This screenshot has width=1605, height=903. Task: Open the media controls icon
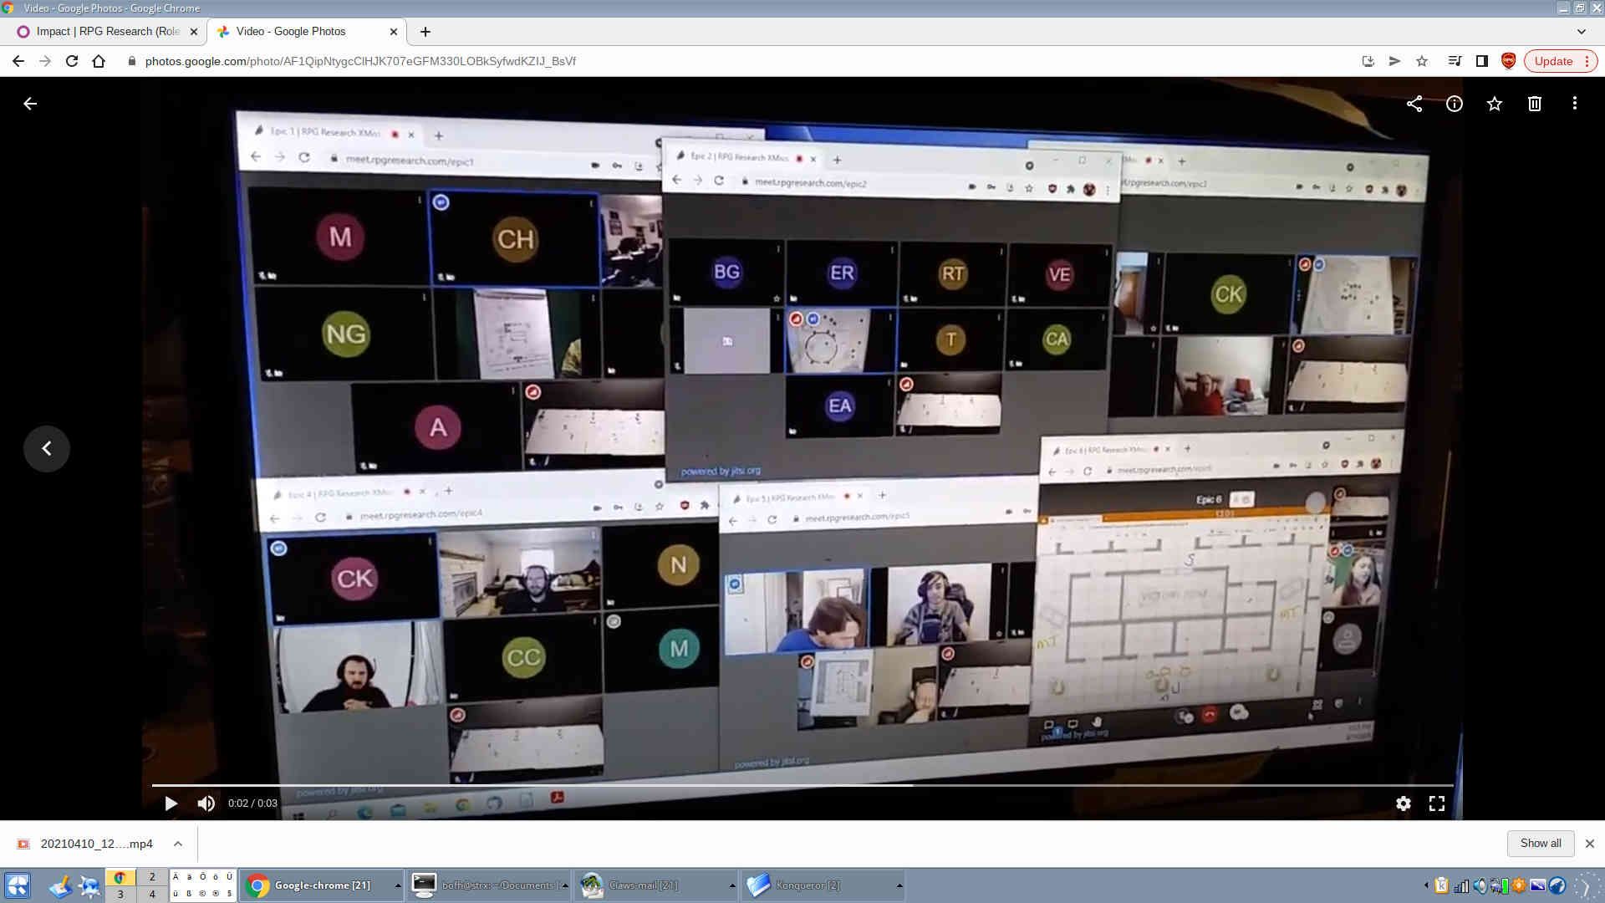pyautogui.click(x=1455, y=61)
